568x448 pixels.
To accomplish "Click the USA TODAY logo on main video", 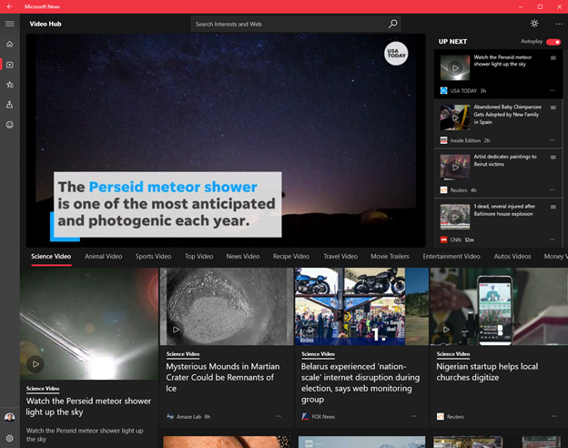I will (396, 54).
